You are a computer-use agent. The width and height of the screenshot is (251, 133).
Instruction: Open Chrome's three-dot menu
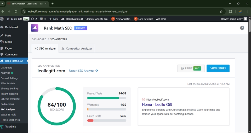pyautogui.click(x=247, y=11)
